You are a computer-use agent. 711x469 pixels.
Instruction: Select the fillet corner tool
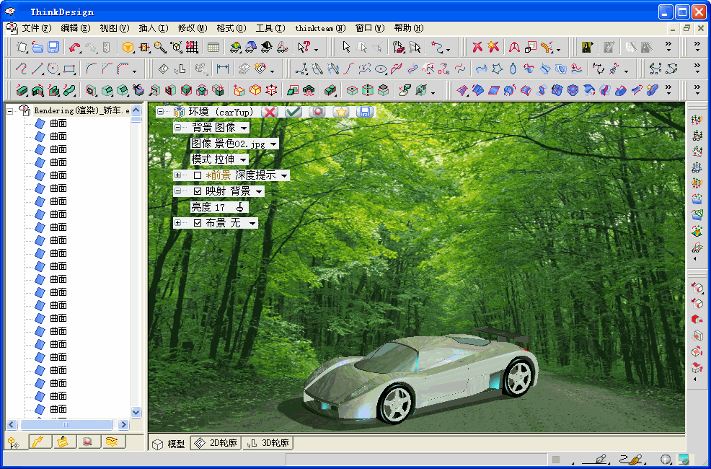(92, 69)
